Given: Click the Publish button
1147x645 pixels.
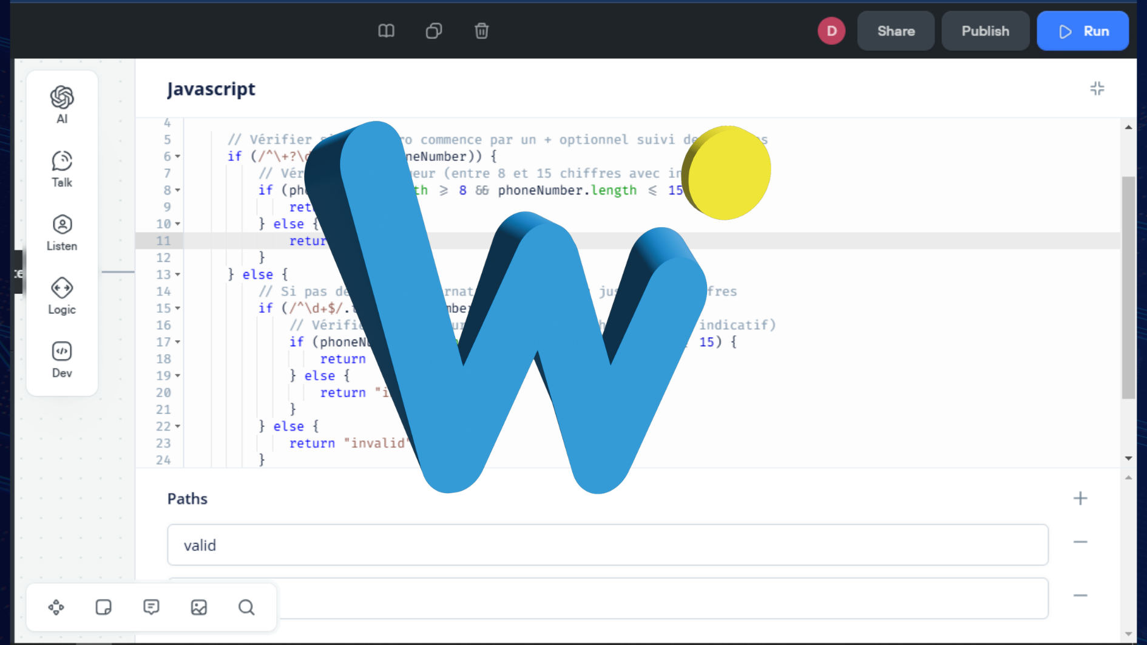Looking at the screenshot, I should 985,31.
